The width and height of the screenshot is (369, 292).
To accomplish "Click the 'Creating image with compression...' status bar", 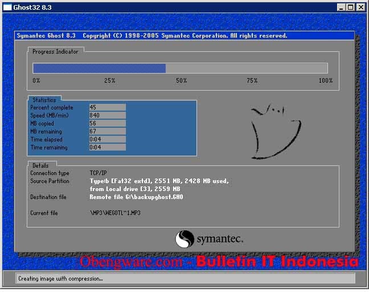I will [x=185, y=278].
